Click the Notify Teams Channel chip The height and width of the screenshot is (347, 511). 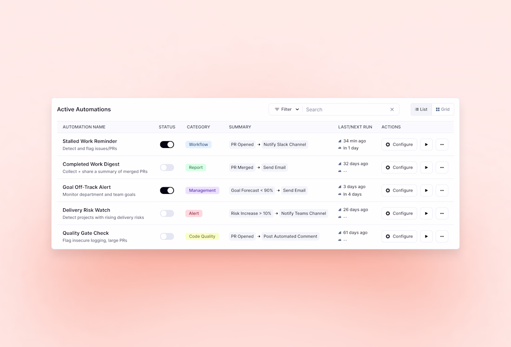[303, 213]
